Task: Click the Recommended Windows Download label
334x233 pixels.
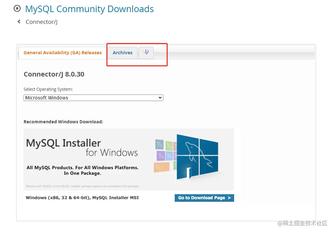Action: (x=63, y=122)
